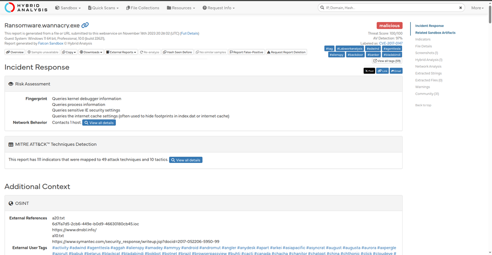Image resolution: width=492 pixels, height=255 pixels.
Task: Click the a20.txt external reference
Action: pos(58,218)
